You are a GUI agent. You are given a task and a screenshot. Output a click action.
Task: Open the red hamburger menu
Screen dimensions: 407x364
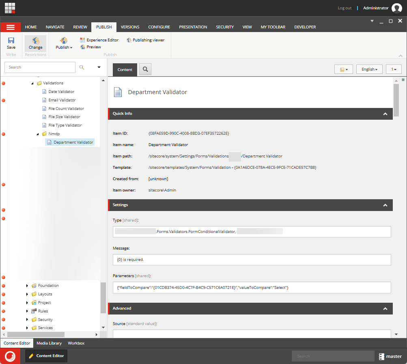click(11, 27)
